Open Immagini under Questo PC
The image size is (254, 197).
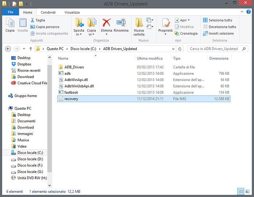(22, 134)
